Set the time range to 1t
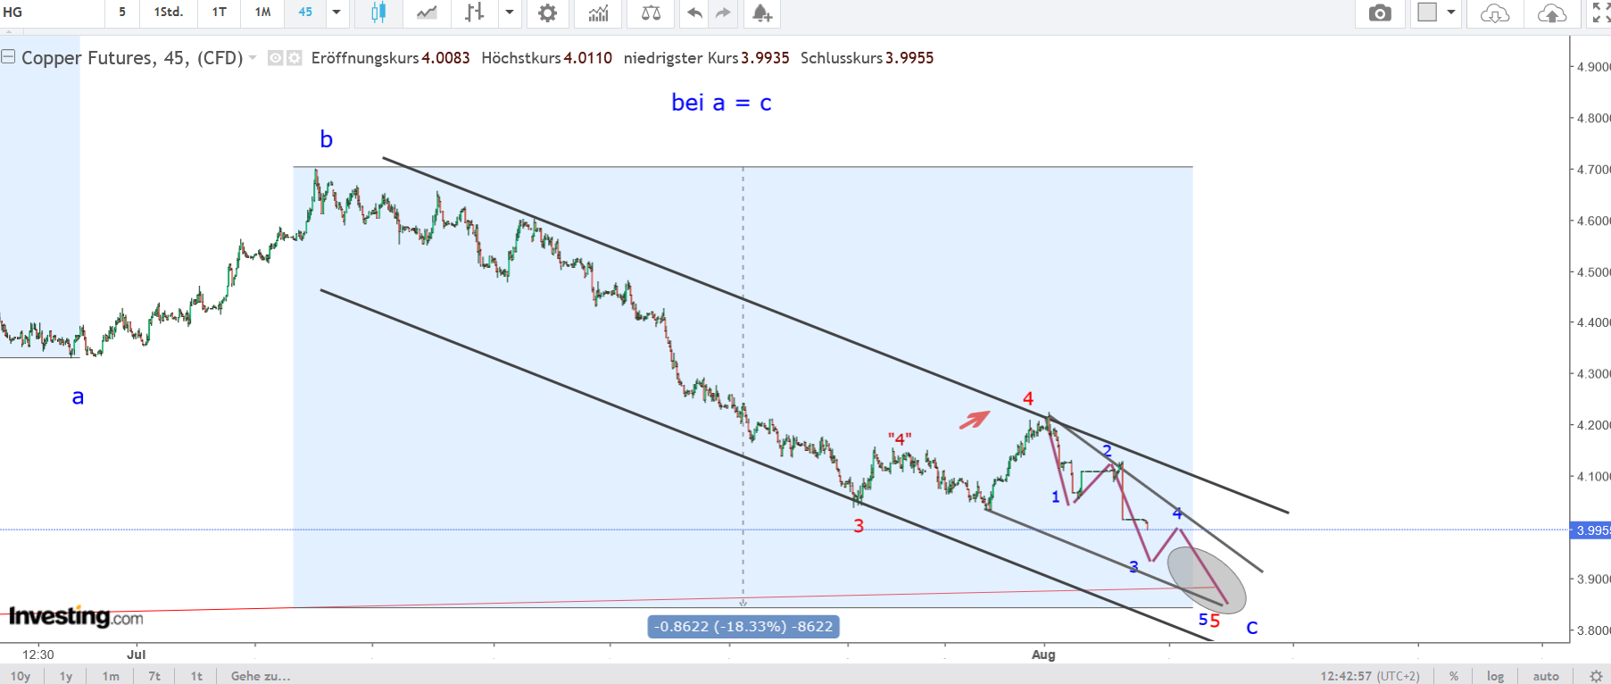Screen dimensions: 1611x684 point(196,676)
